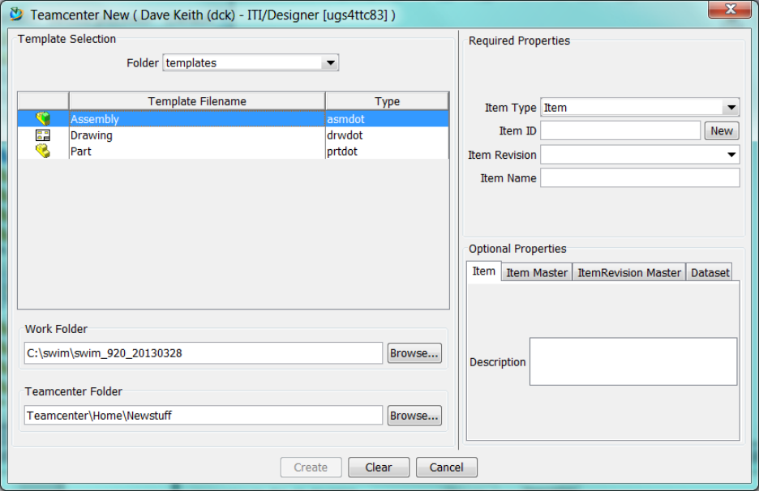759x491 pixels.
Task: Click in the Description text area
Action: (633, 362)
